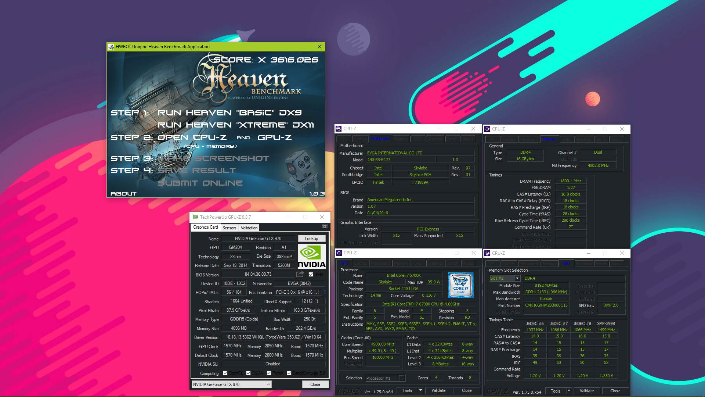Click Validate in CPU-Z Processor window

coord(438,390)
